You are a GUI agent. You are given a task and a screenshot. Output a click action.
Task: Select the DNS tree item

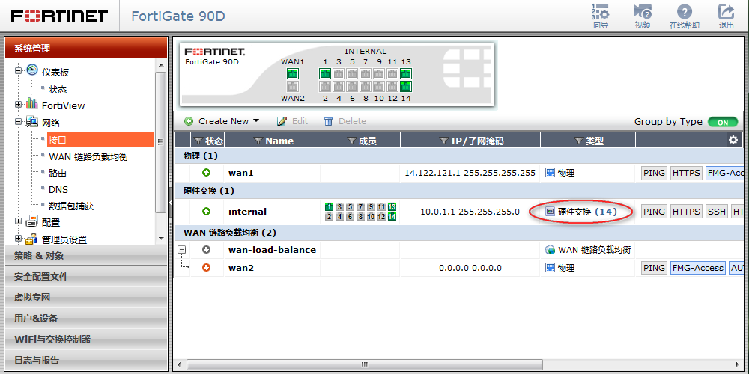click(x=58, y=189)
